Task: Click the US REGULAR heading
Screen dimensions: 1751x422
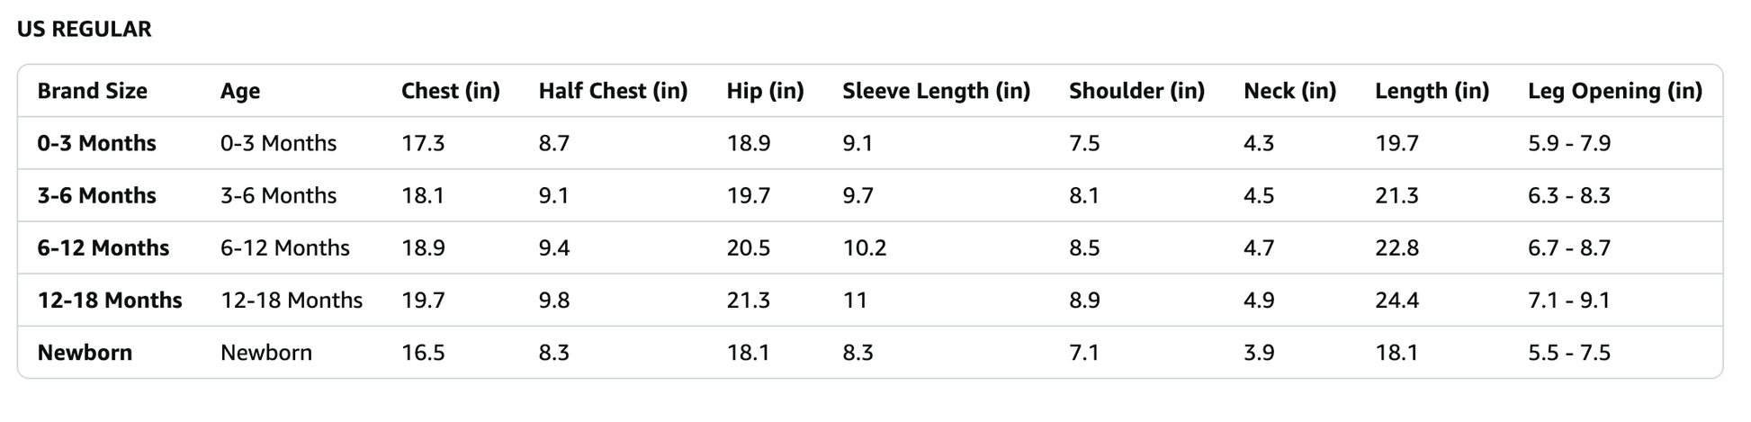Action: 85,30
